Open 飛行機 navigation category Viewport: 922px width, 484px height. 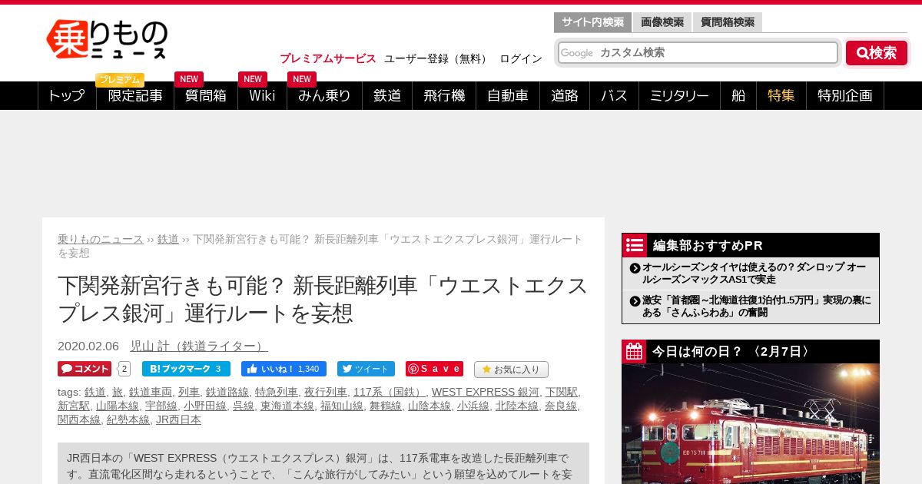coord(444,96)
